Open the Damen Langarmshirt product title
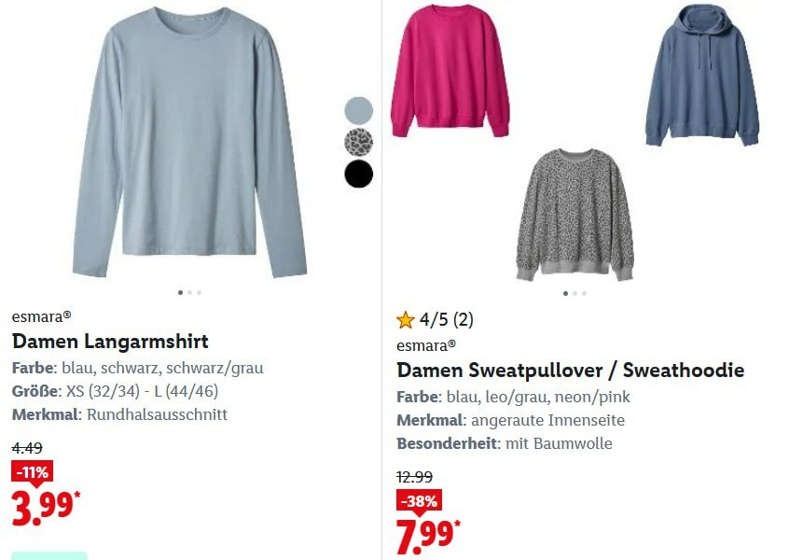The height and width of the screenshot is (560, 789). [x=110, y=342]
